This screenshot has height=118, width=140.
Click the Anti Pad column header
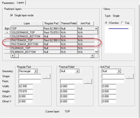[85, 23]
